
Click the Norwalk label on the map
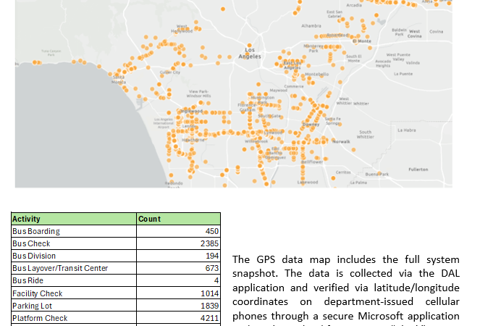340,141
